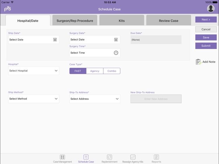Screen dimensions: 219x164
Task: Expand the Select Hospital dropdown
Action: (x=34, y=71)
